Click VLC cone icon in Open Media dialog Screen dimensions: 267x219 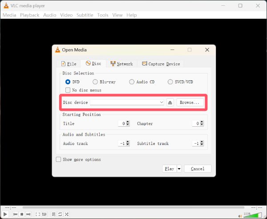[58, 50]
